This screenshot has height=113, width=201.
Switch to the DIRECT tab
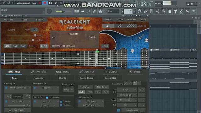tap(135, 72)
